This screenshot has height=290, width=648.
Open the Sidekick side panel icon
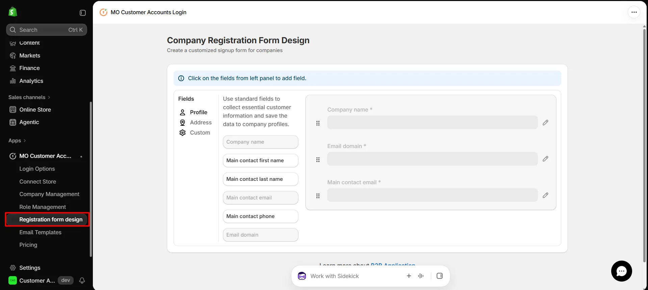click(x=439, y=276)
